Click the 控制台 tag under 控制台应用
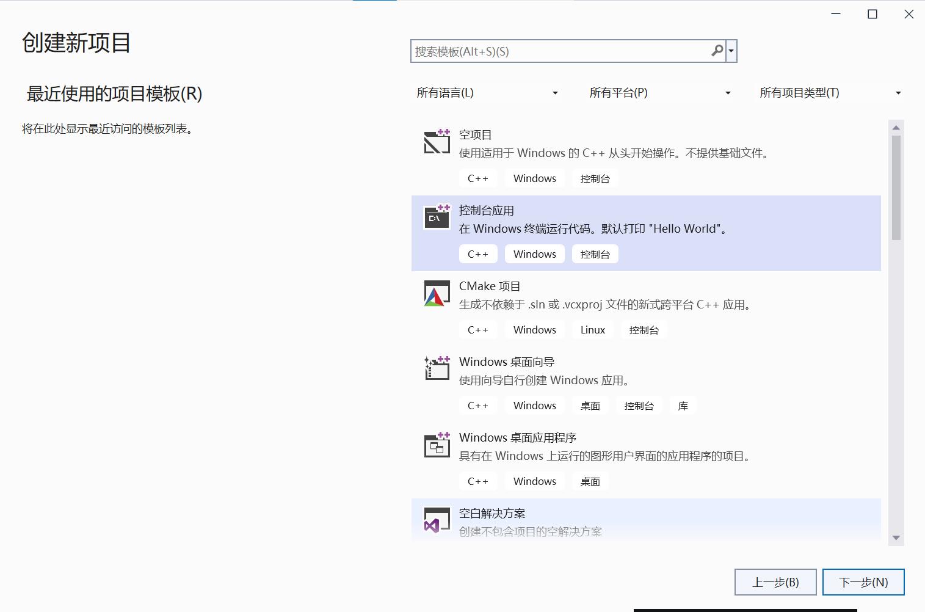 pyautogui.click(x=595, y=254)
